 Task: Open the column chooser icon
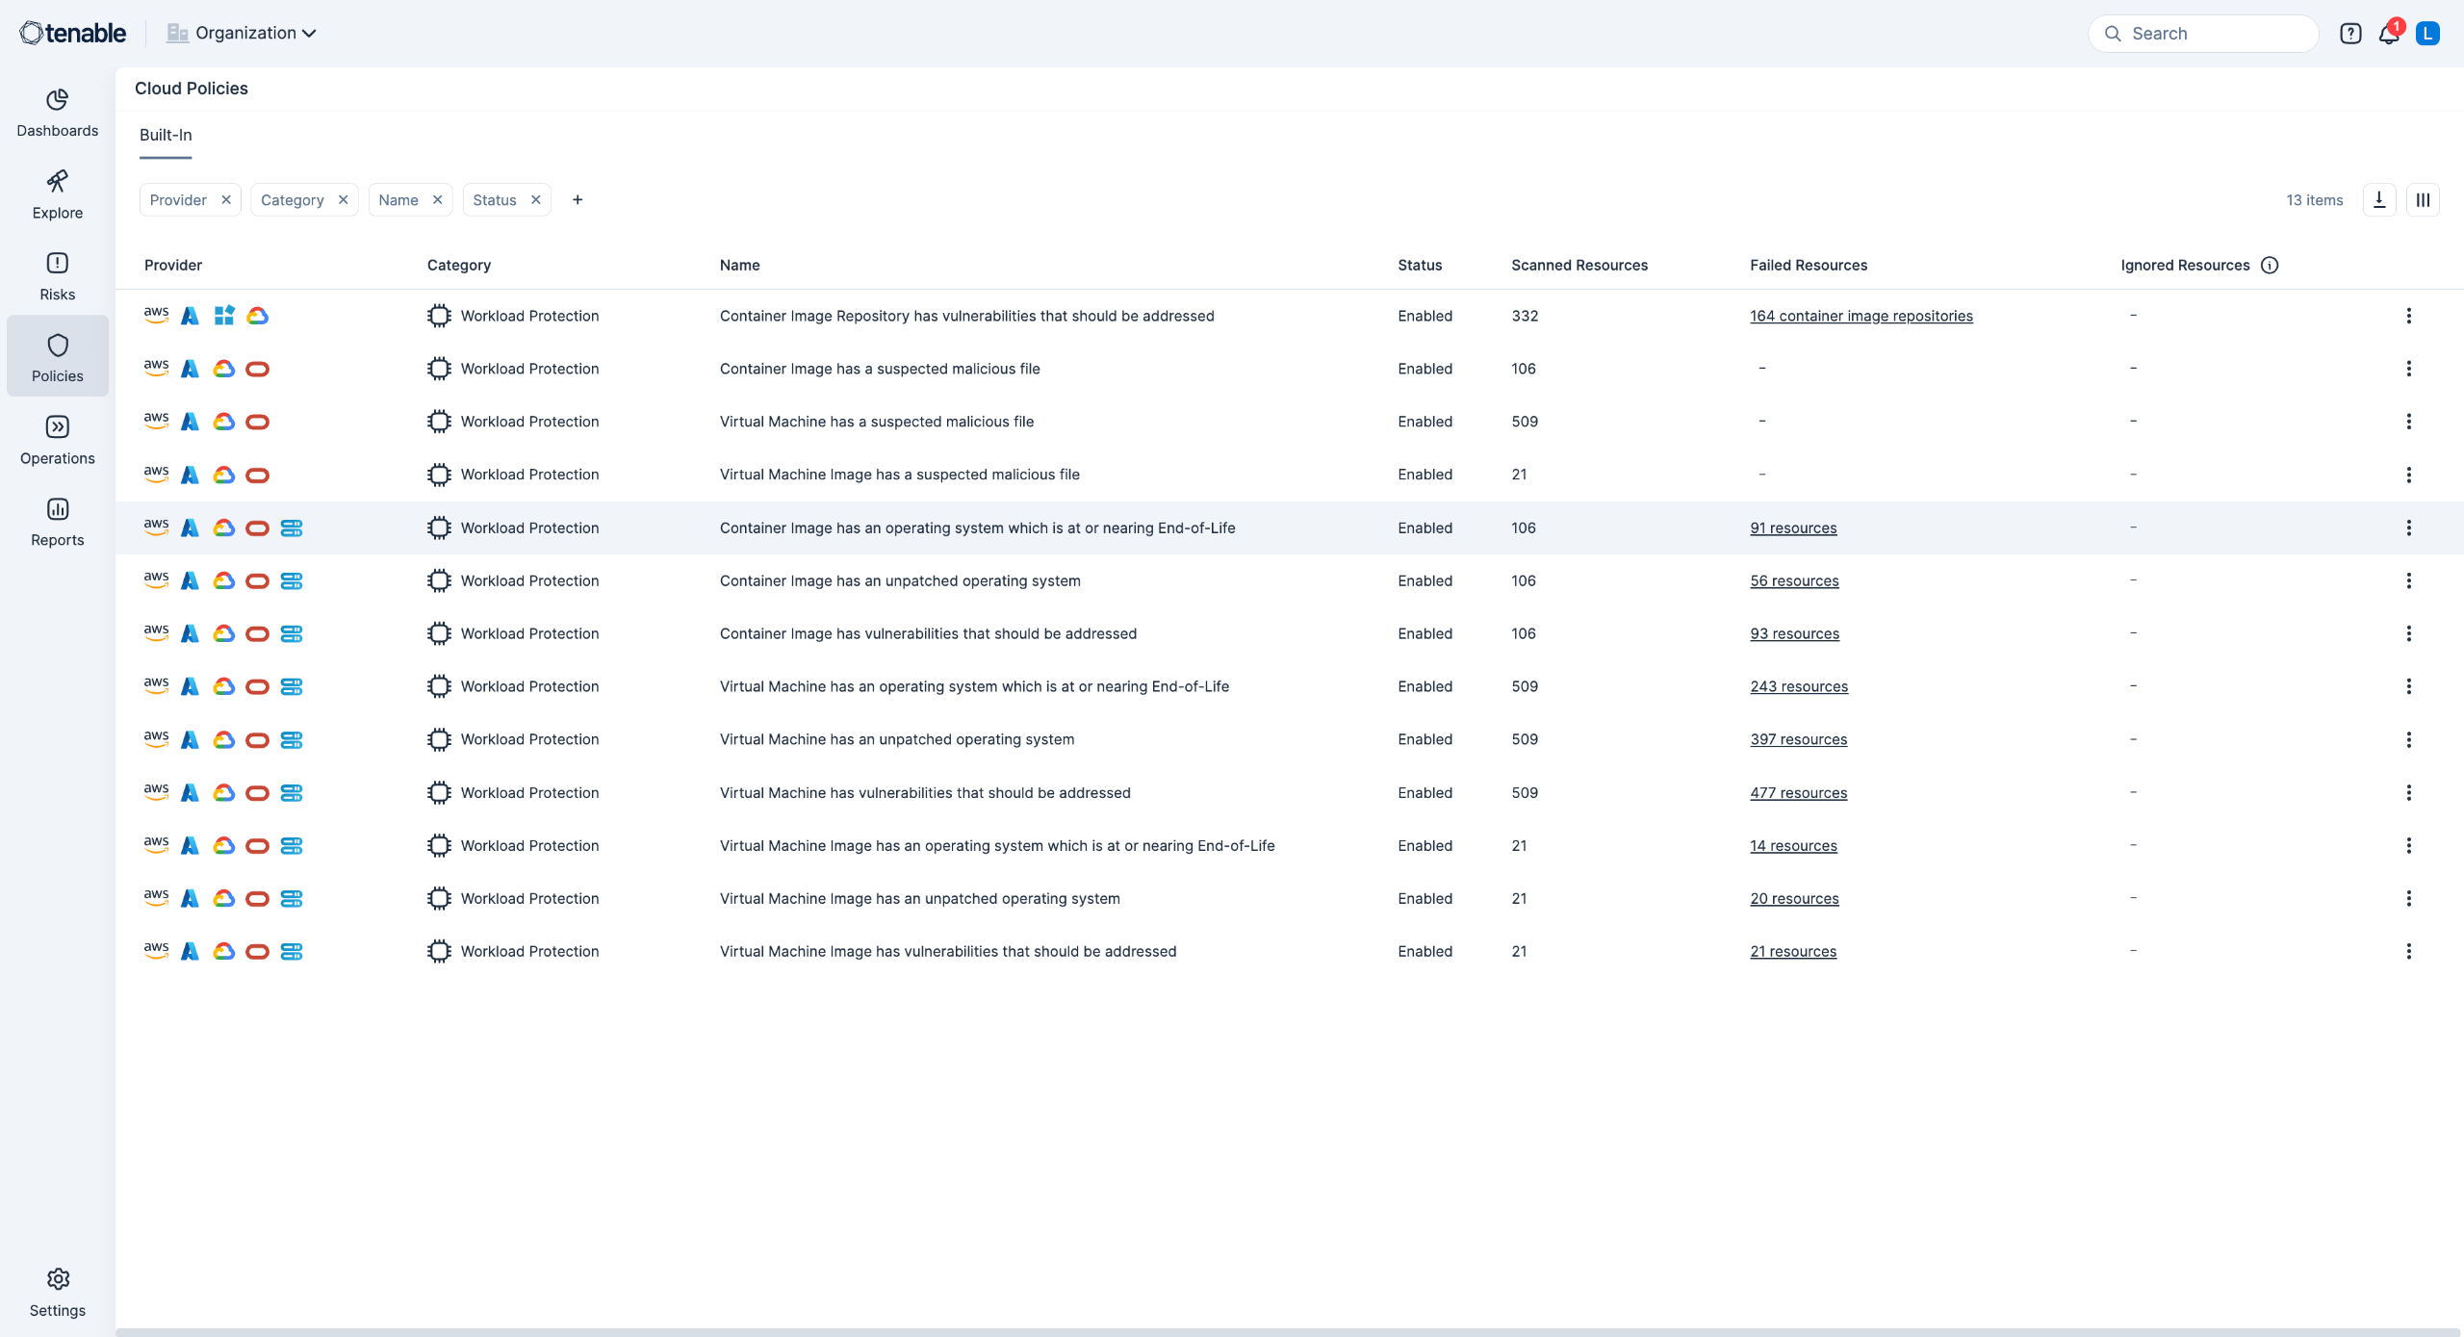(2423, 199)
